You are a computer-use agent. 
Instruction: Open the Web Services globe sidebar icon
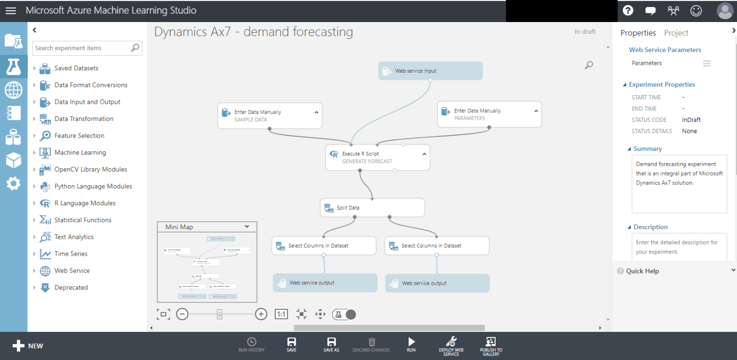pyautogui.click(x=13, y=90)
